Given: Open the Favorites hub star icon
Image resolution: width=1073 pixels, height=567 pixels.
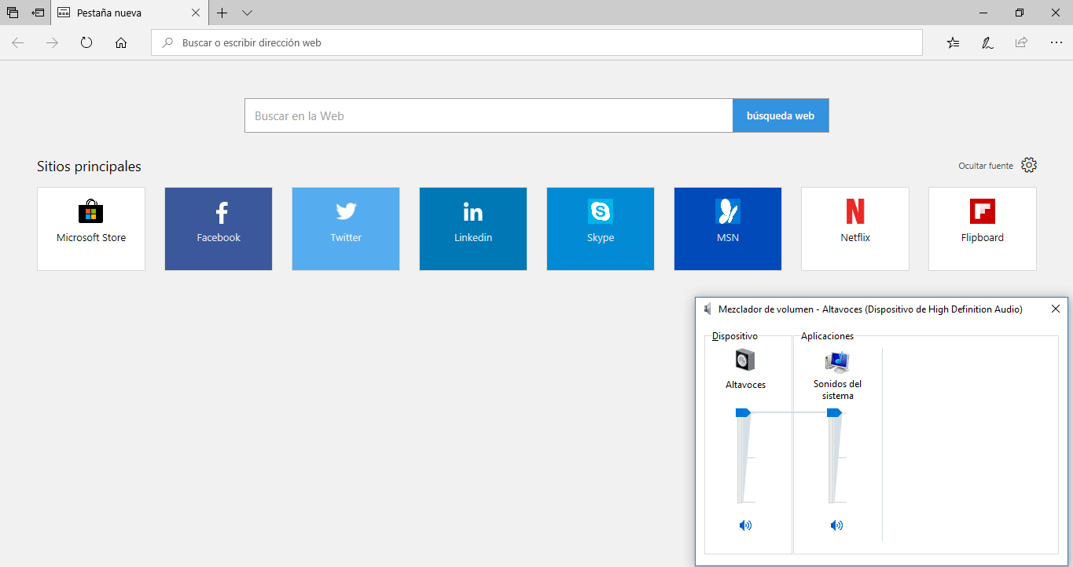Looking at the screenshot, I should pyautogui.click(x=953, y=42).
